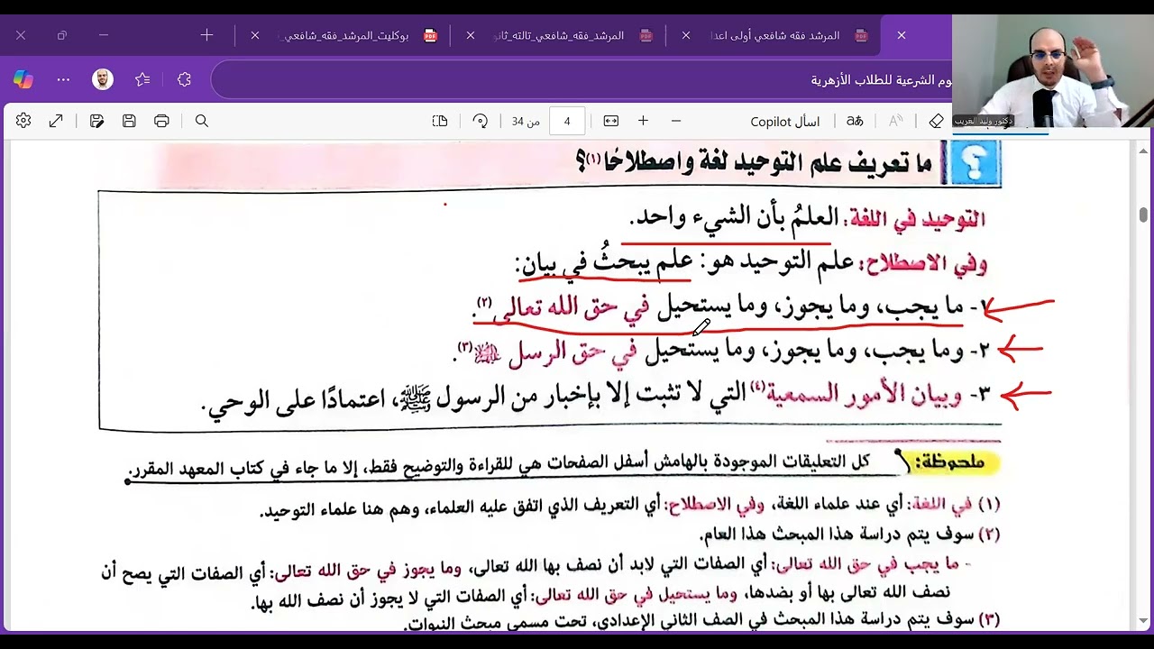Click the text علم يبحث في بيان
1154x649 pixels.
606,262
